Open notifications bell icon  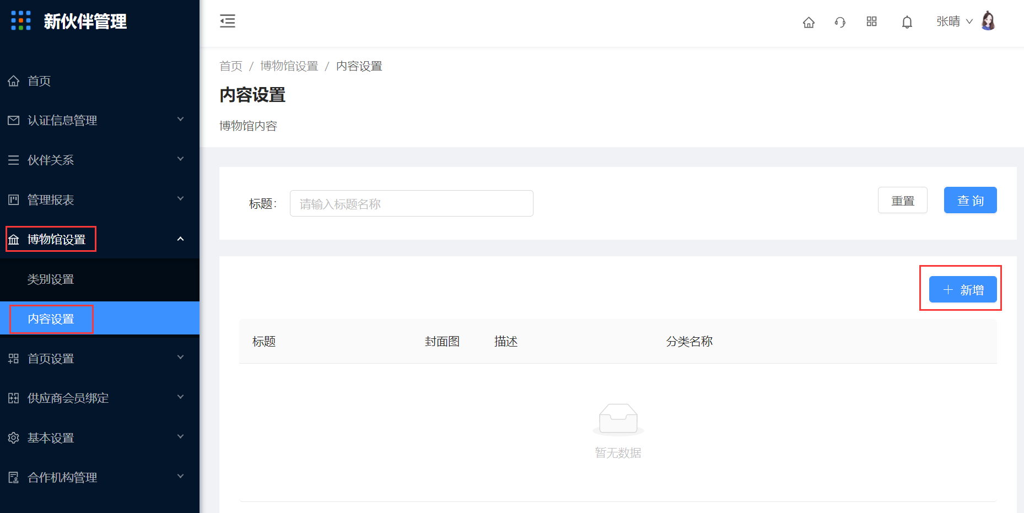click(907, 22)
